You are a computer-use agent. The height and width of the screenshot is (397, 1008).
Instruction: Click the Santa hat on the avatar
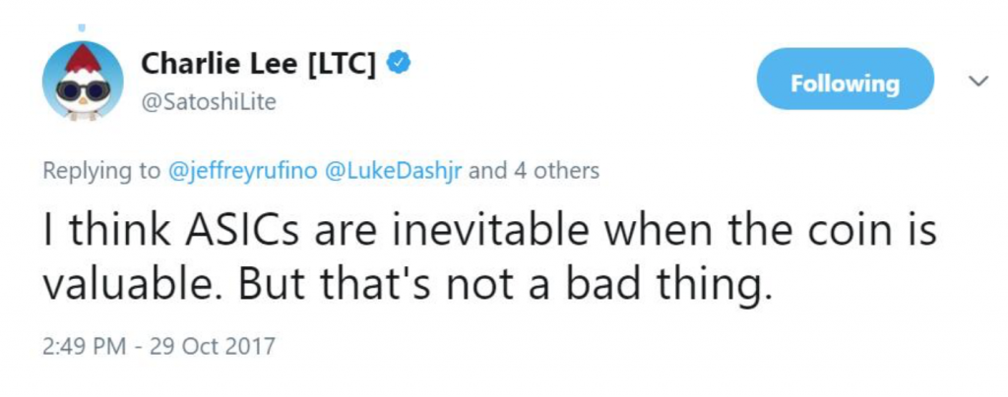pos(80,57)
